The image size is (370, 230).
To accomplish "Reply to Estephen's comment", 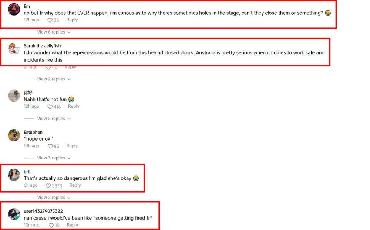I will tap(72, 146).
